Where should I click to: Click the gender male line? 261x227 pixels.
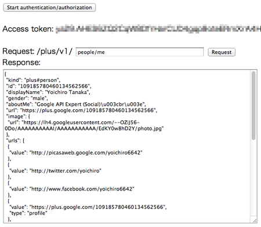[27, 98]
